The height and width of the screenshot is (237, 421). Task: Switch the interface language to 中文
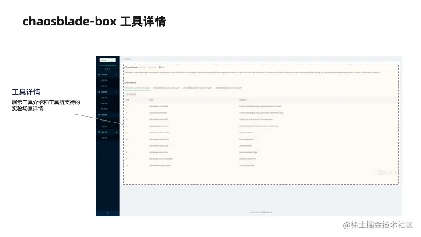coord(112,60)
